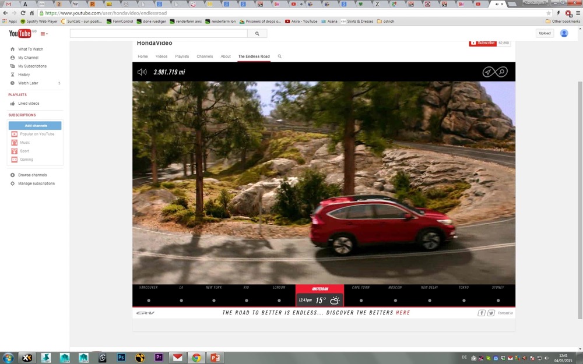The width and height of the screenshot is (583, 364).
Task: Bookmark this page with the star icon
Action: pos(549,13)
